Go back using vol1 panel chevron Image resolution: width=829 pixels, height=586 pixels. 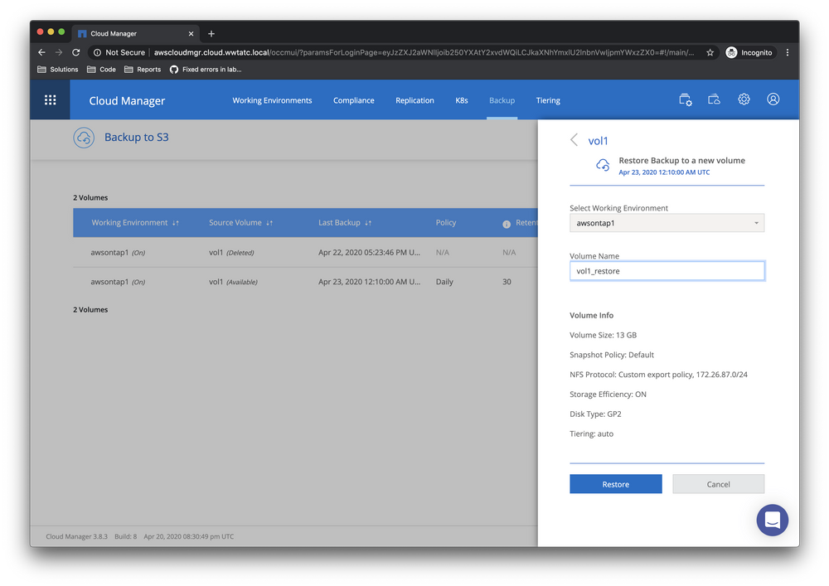click(x=574, y=140)
